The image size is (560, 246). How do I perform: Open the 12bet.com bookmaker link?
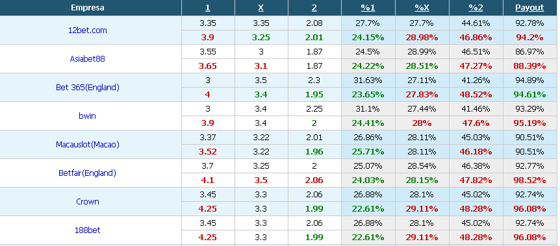click(x=88, y=31)
